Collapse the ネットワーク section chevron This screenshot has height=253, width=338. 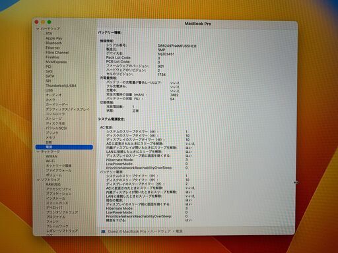[38, 152]
